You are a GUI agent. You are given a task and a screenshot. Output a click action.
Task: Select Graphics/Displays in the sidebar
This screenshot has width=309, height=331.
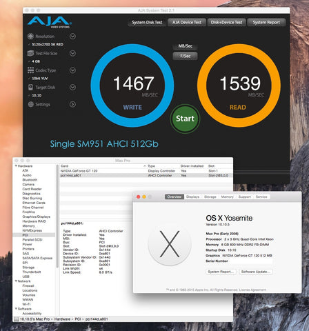pyautogui.click(x=36, y=217)
